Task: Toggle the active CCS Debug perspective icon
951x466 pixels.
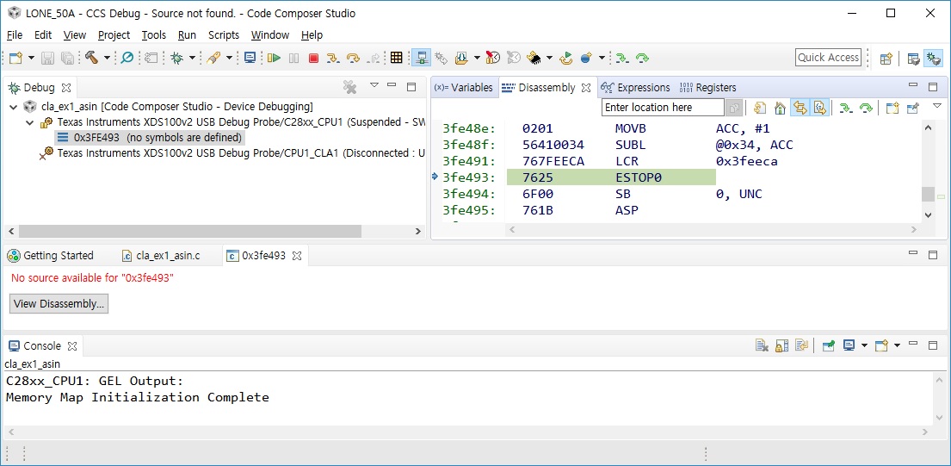Action: (x=933, y=59)
